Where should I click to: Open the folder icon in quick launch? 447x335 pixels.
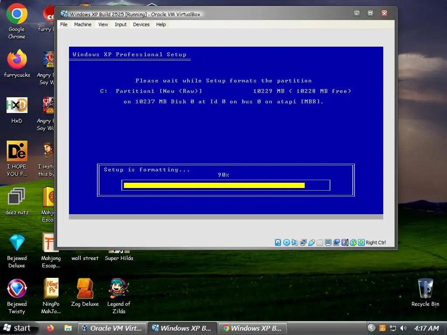pos(68,328)
